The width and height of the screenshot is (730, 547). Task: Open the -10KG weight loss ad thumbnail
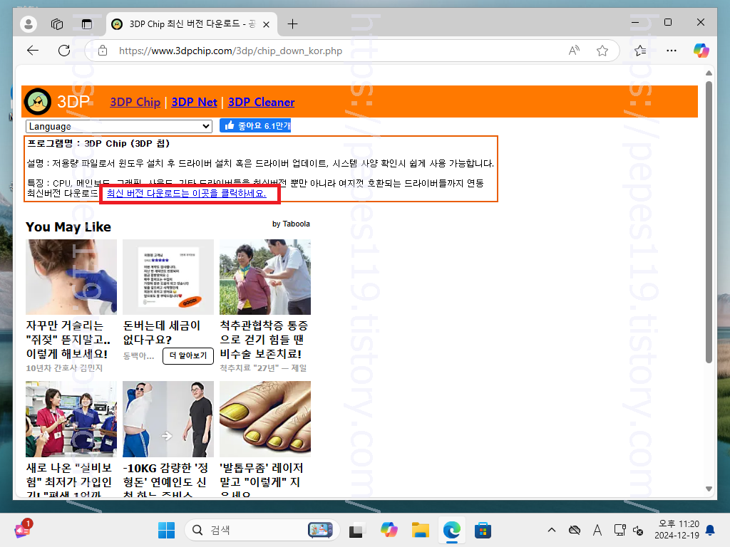click(168, 419)
